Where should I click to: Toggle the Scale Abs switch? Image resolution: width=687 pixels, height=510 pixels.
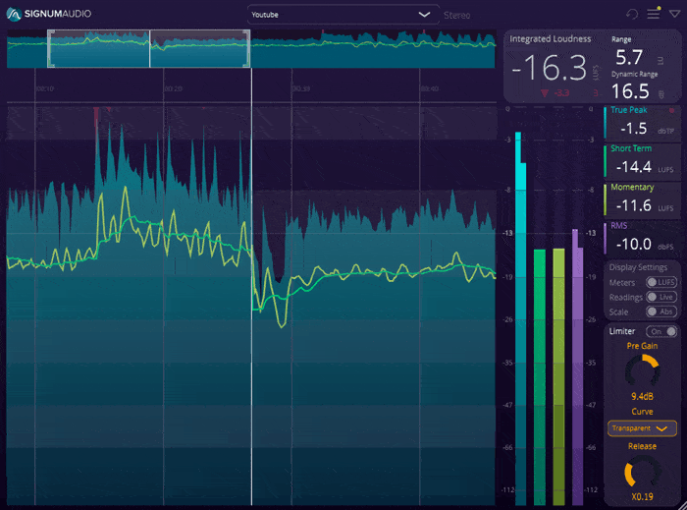tap(660, 312)
